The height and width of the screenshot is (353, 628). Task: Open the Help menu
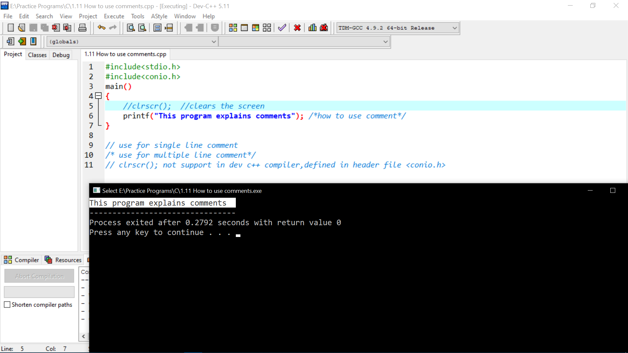[x=209, y=16]
